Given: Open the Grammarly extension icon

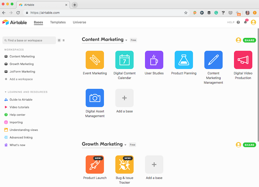Looking at the screenshot, I should coord(216,13).
